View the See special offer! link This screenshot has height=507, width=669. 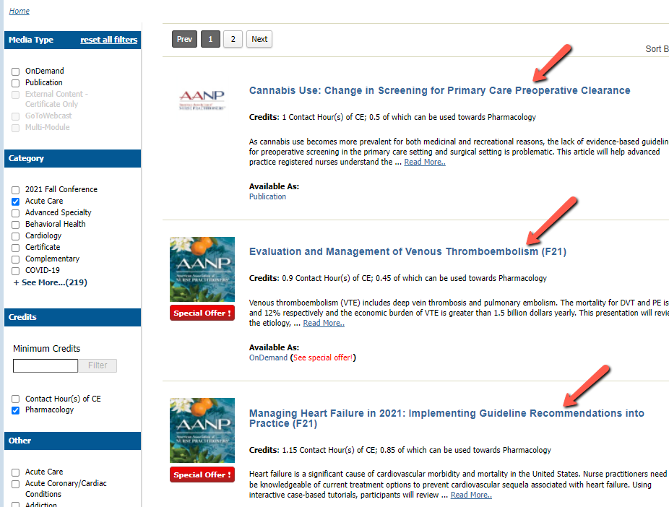(323, 357)
